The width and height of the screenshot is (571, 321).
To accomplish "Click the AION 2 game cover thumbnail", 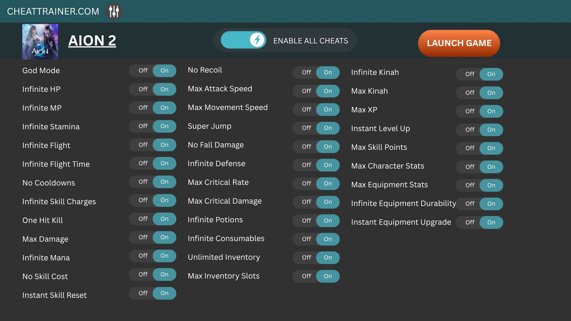I will click(x=40, y=42).
